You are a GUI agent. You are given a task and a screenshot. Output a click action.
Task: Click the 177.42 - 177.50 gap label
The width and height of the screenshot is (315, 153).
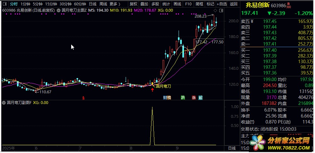pyautogui.click(x=209, y=42)
